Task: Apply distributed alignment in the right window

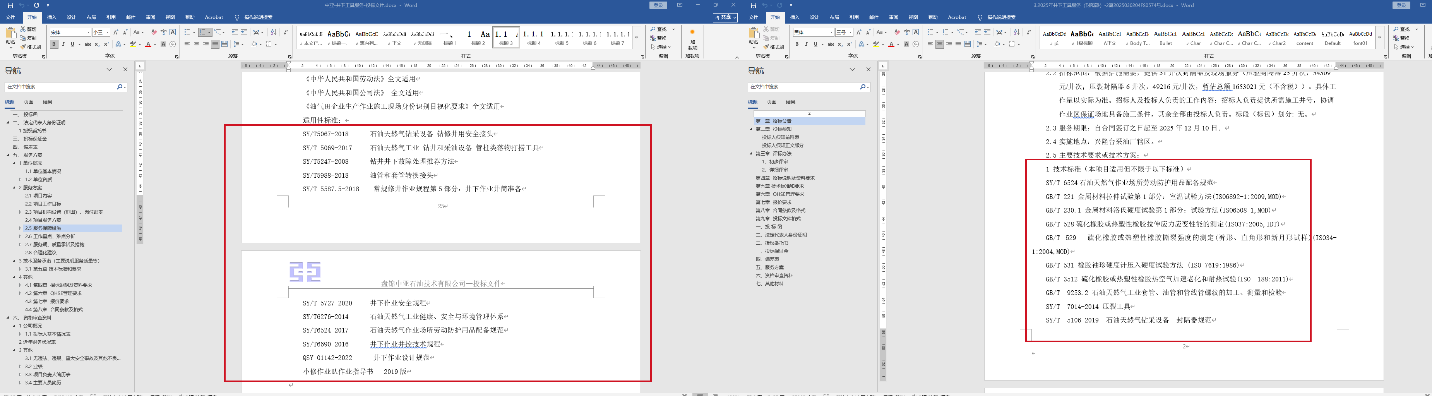Action: click(x=968, y=45)
